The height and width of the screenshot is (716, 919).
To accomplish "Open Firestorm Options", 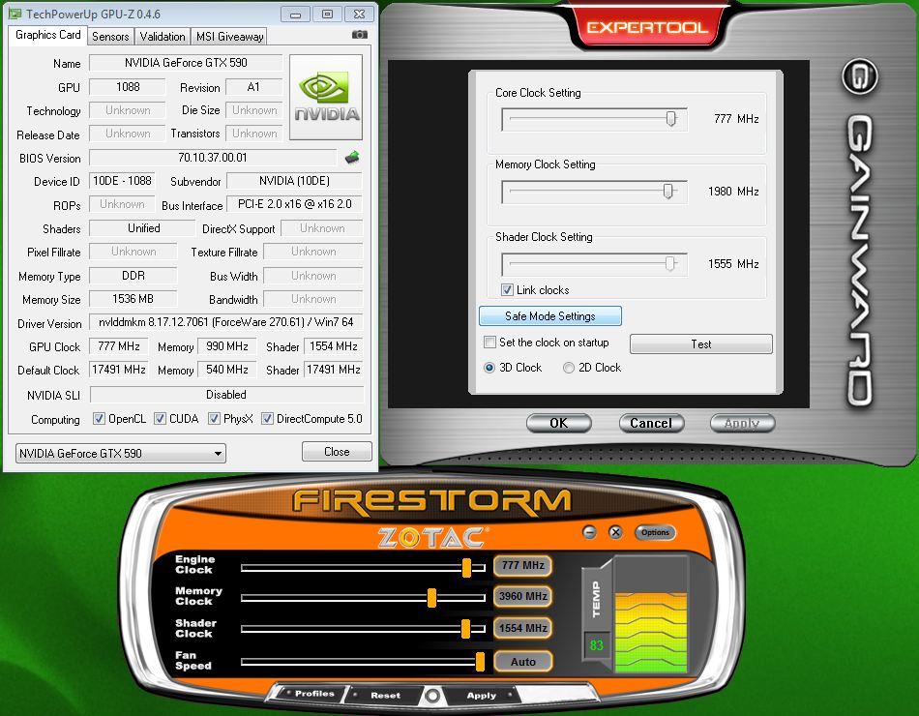I will 655,532.
